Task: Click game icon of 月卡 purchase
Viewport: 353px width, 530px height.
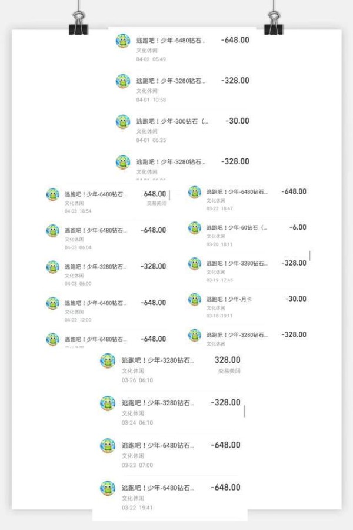Action: 195,299
